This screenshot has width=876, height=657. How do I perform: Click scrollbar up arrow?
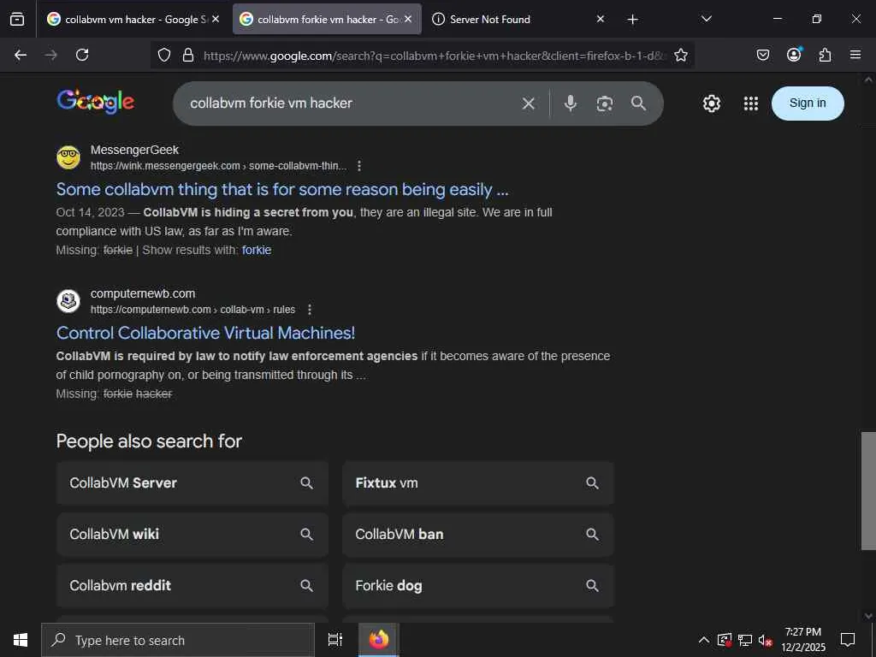(x=868, y=80)
